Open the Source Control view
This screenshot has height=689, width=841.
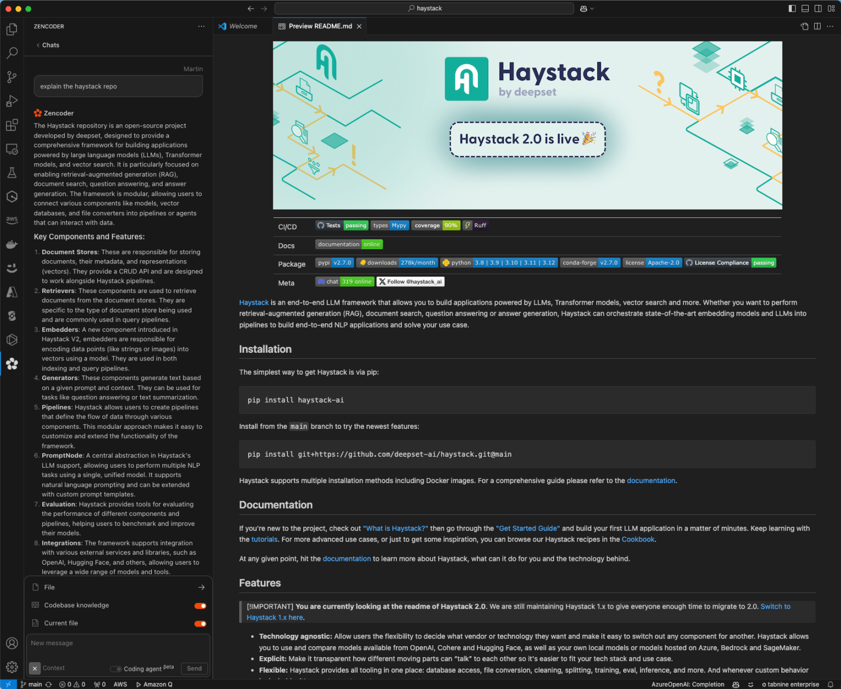coord(11,77)
